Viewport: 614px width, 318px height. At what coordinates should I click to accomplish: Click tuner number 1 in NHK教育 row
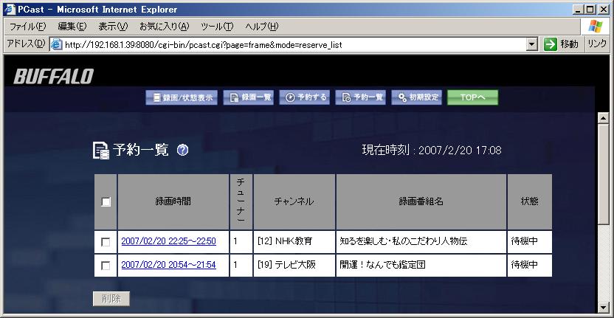tap(235, 241)
